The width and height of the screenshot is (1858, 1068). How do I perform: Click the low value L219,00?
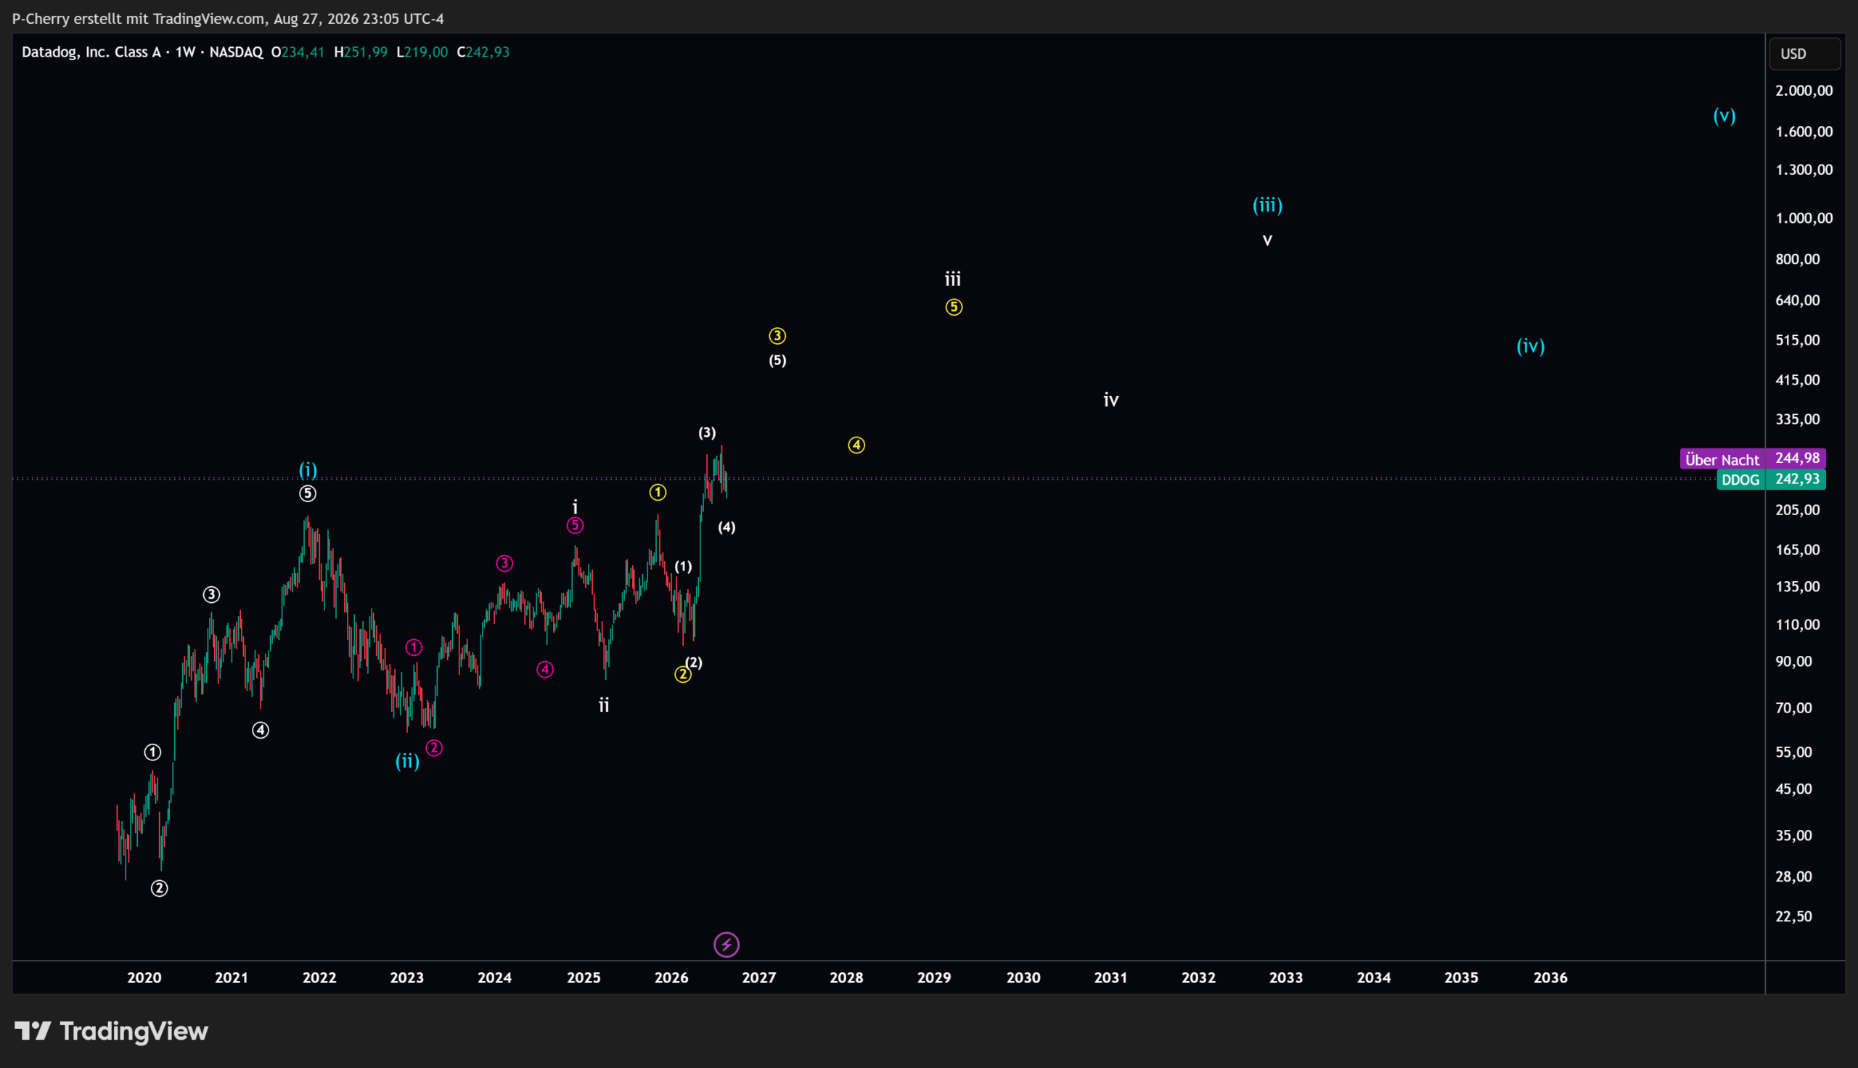(422, 52)
